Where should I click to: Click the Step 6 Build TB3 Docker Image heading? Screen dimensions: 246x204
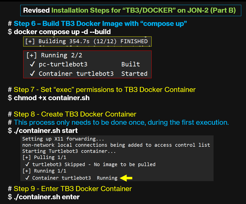pos(100,24)
